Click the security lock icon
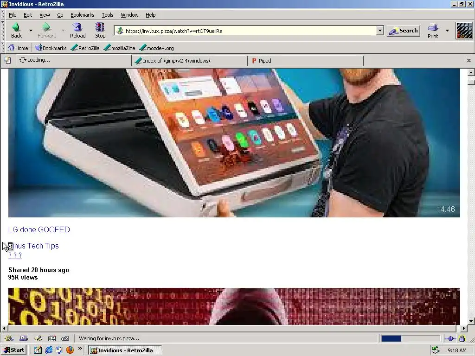This screenshot has height=356, width=475. coord(462,338)
